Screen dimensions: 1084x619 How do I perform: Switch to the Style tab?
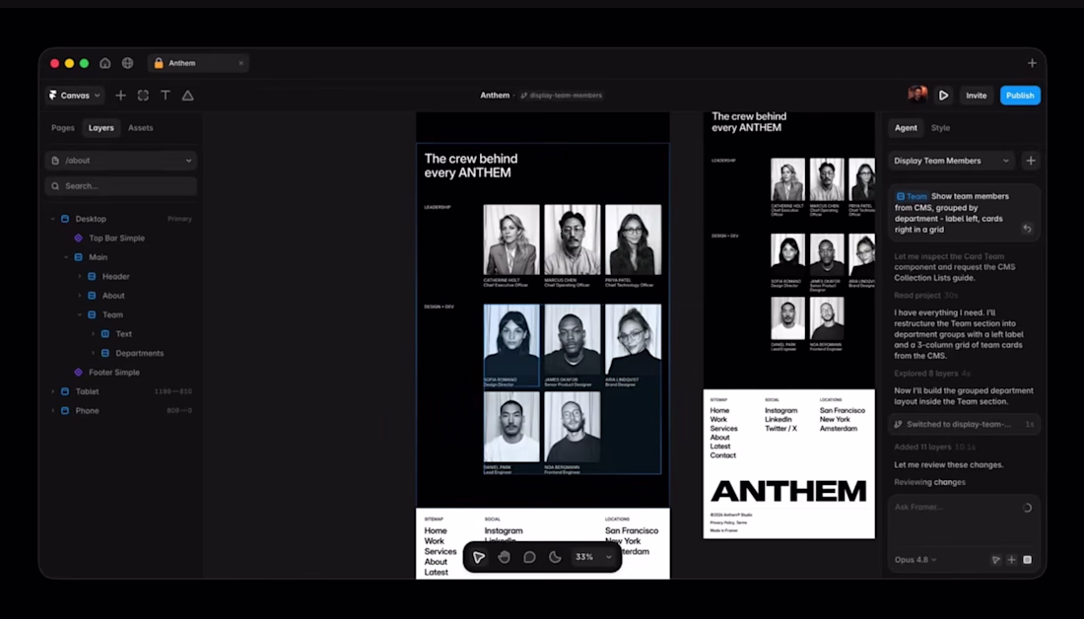coord(940,128)
